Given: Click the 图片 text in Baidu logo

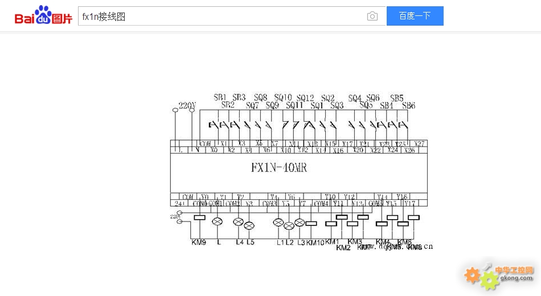Looking at the screenshot, I should (x=62, y=19).
